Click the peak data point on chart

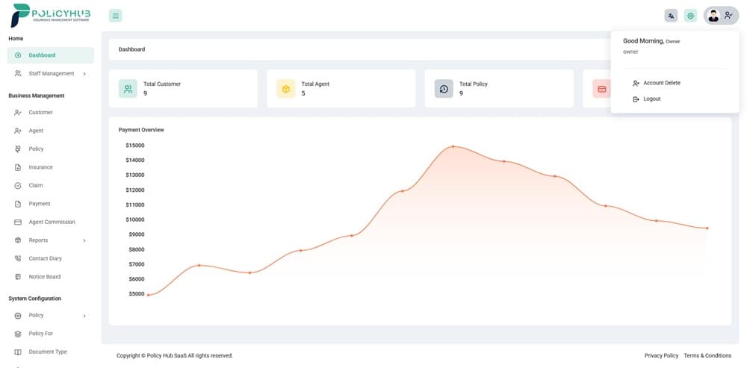pos(453,146)
